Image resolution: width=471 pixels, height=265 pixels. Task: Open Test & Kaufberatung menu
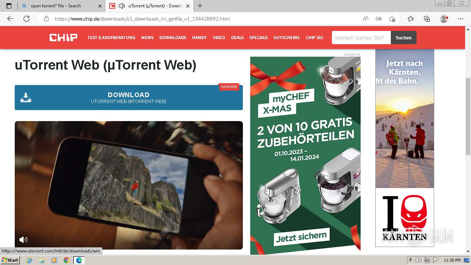tap(111, 38)
